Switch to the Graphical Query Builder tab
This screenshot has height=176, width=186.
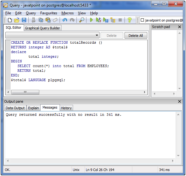tap(42, 28)
